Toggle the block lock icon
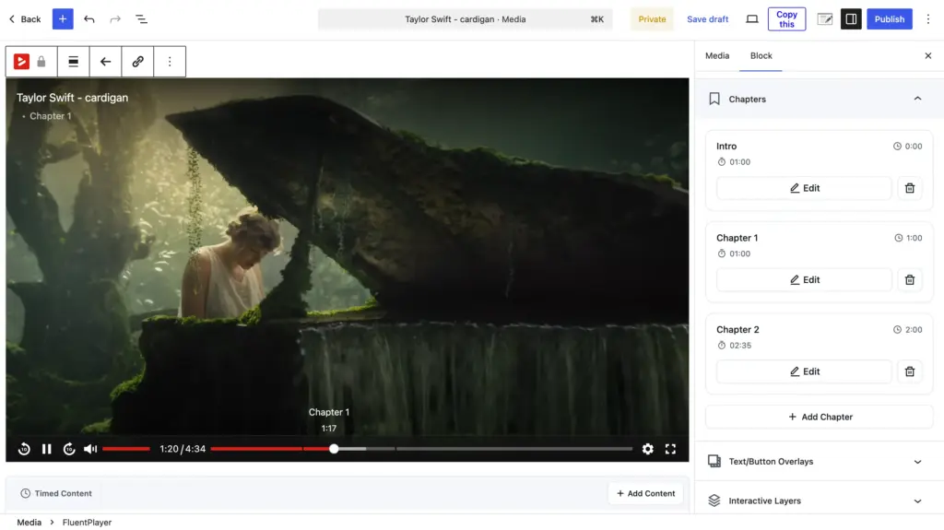 click(x=41, y=62)
